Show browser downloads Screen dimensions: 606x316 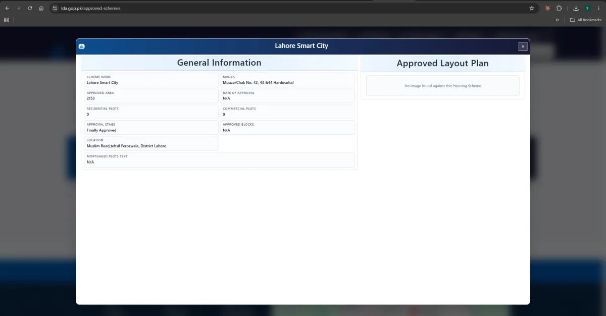pos(576,8)
